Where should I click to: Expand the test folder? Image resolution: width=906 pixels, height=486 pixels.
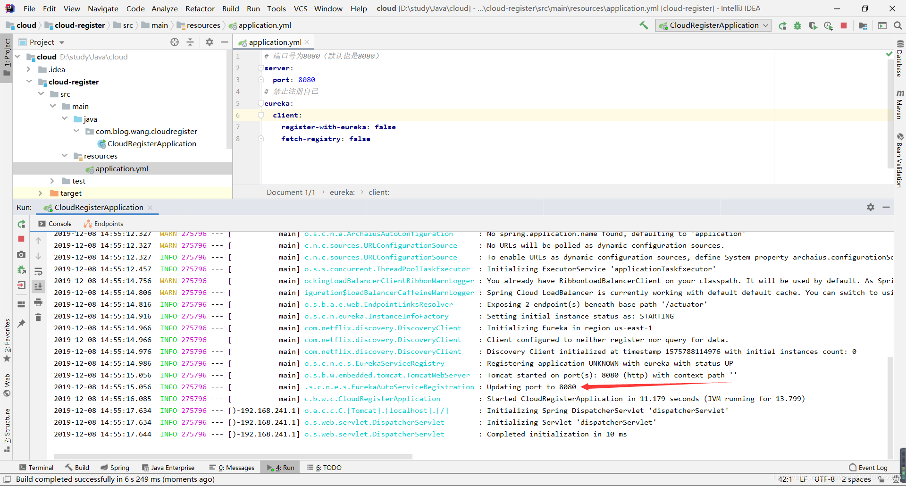tap(52, 181)
